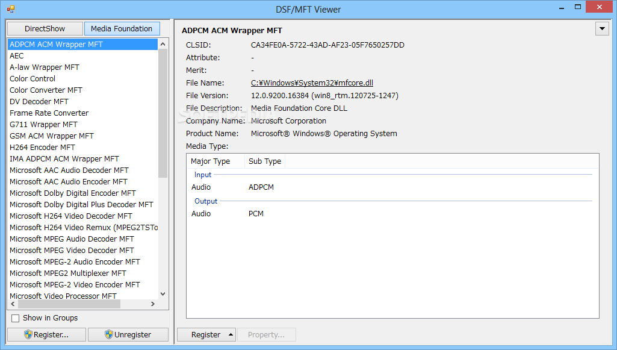Select Microsoft Video Processor MFT

(x=82, y=295)
